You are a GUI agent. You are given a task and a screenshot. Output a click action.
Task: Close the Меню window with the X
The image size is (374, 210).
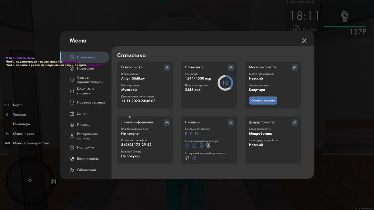tap(304, 40)
